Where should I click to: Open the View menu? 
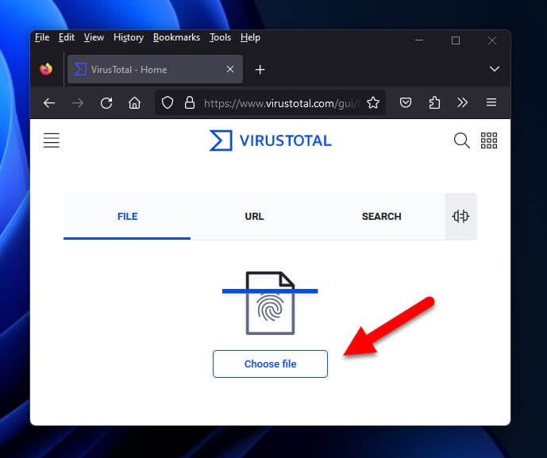(94, 37)
